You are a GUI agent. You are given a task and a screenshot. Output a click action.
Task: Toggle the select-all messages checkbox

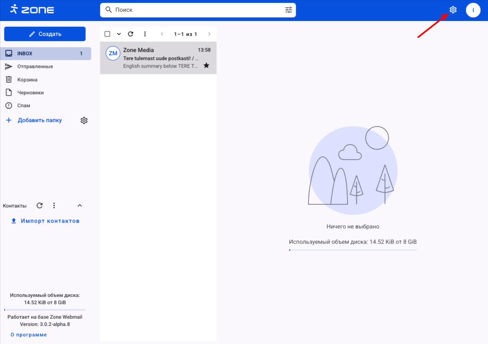pos(107,34)
